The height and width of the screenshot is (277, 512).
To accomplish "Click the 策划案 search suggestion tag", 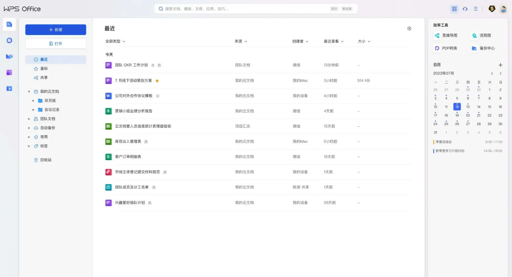I will click(x=347, y=9).
